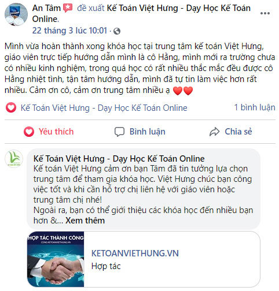Viewport: 279px width, 291px height.
Task: Click the Bình luận speech bubble icon
Action: coord(119,132)
